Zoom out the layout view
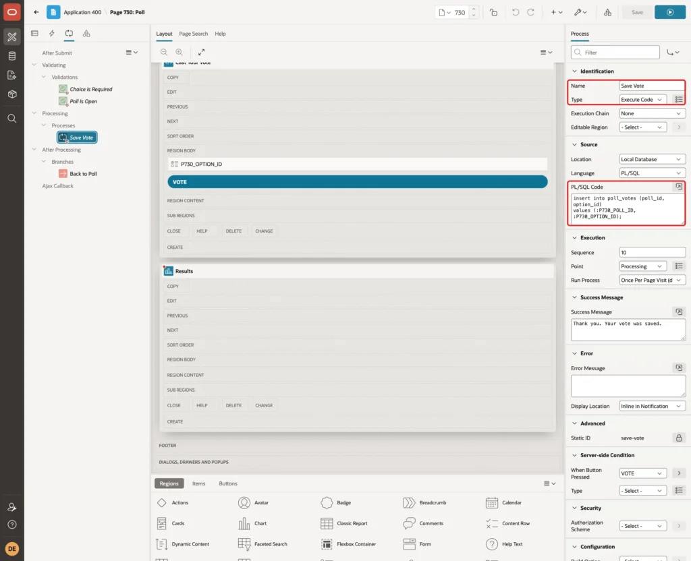The width and height of the screenshot is (691, 561). pos(164,52)
